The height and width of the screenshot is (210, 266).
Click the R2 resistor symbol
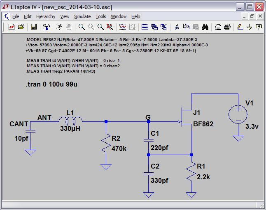click(106, 144)
